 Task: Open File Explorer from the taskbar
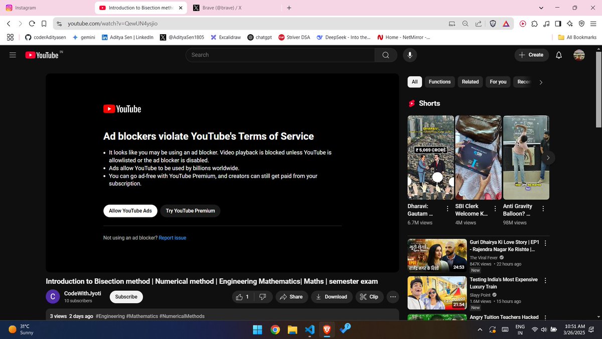(x=292, y=329)
